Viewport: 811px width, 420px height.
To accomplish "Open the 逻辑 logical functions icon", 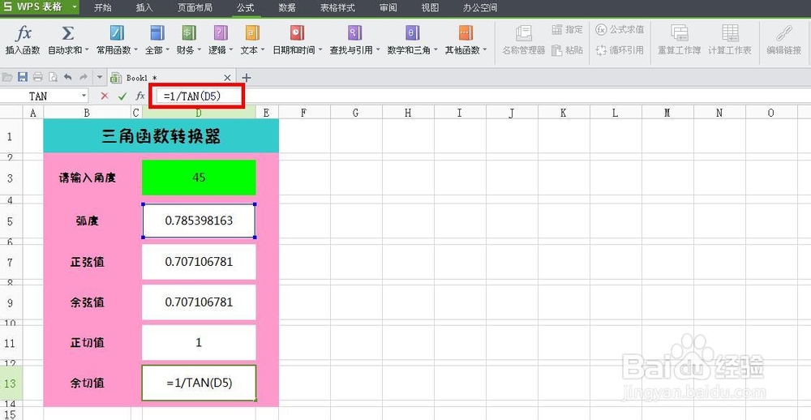I will tap(221, 33).
